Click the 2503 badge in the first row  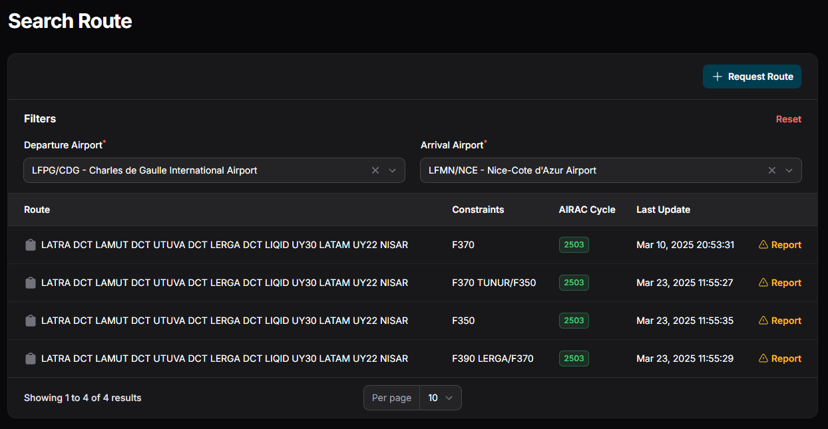(x=574, y=245)
